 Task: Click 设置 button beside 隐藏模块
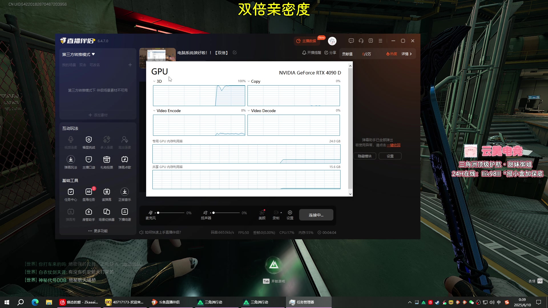pos(390,156)
